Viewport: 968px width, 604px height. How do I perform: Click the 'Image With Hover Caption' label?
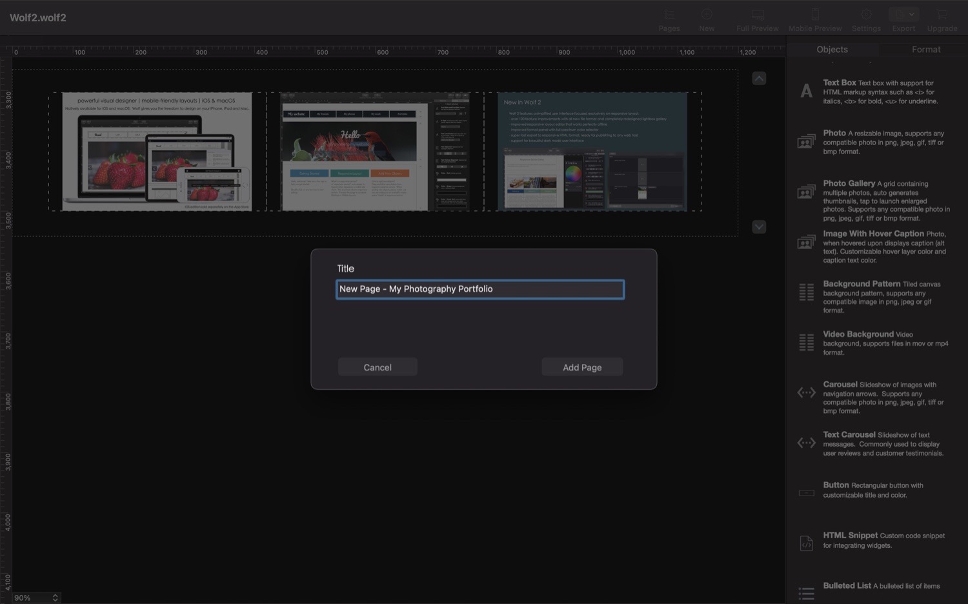873,234
